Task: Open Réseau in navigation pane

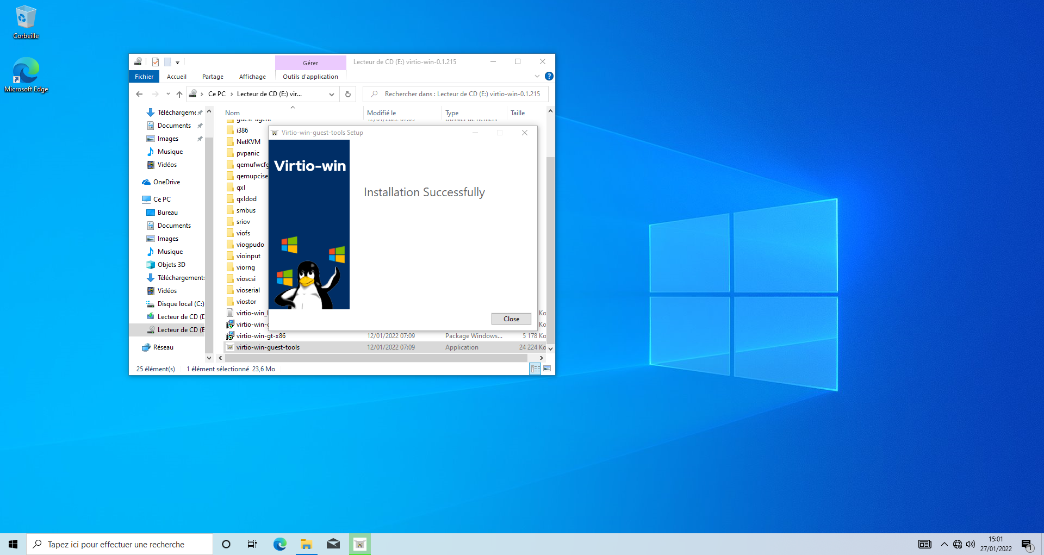Action: [158, 347]
